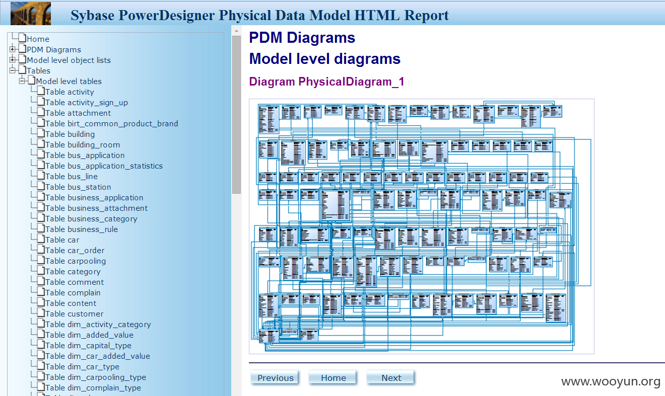Click page icon next to Table comment
Screen dimensions: 665x396
(41, 281)
